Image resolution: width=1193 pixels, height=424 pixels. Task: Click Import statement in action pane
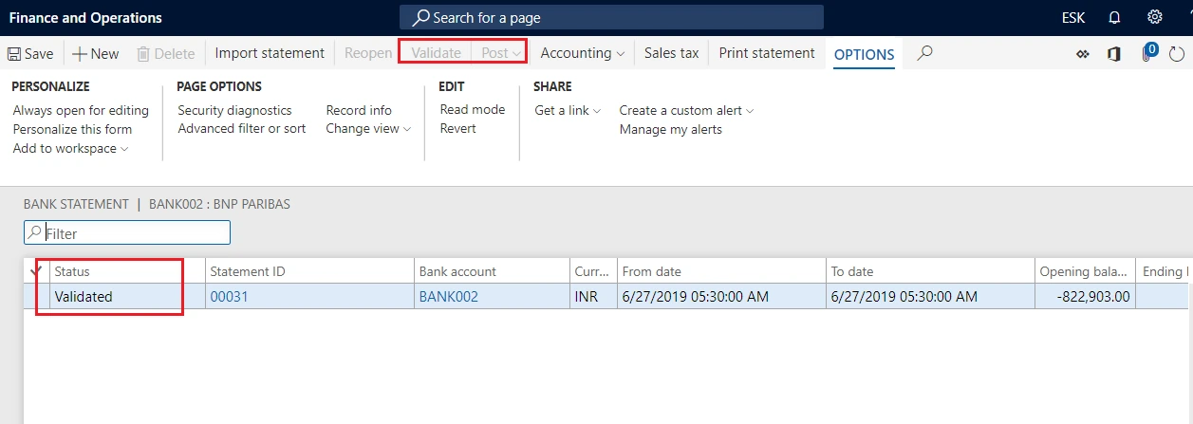coord(270,53)
